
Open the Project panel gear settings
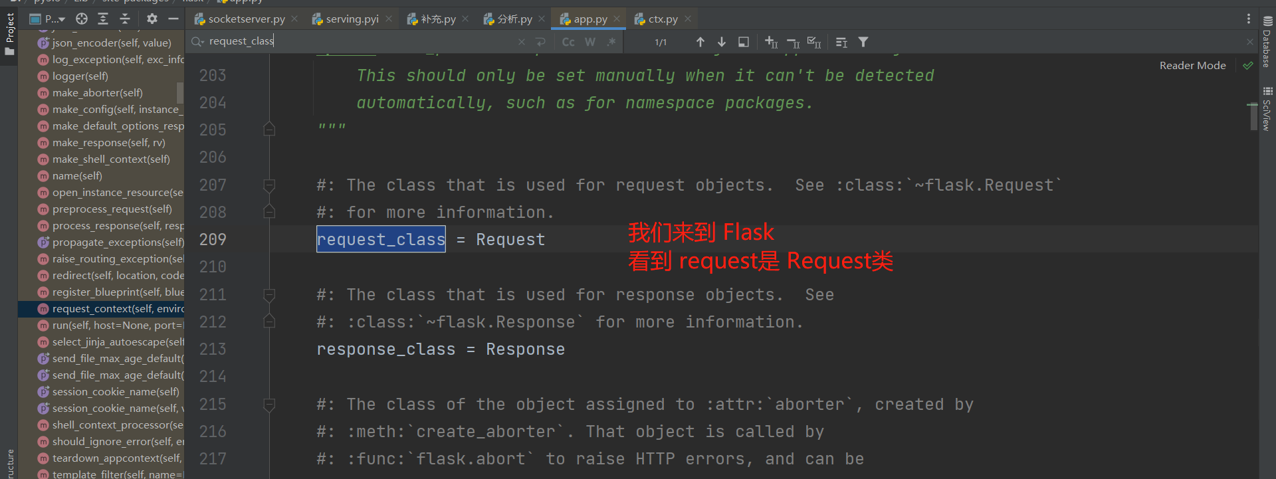click(x=152, y=19)
